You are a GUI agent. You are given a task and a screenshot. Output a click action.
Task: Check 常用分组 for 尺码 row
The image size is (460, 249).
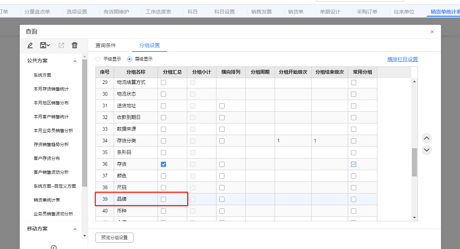(x=354, y=188)
